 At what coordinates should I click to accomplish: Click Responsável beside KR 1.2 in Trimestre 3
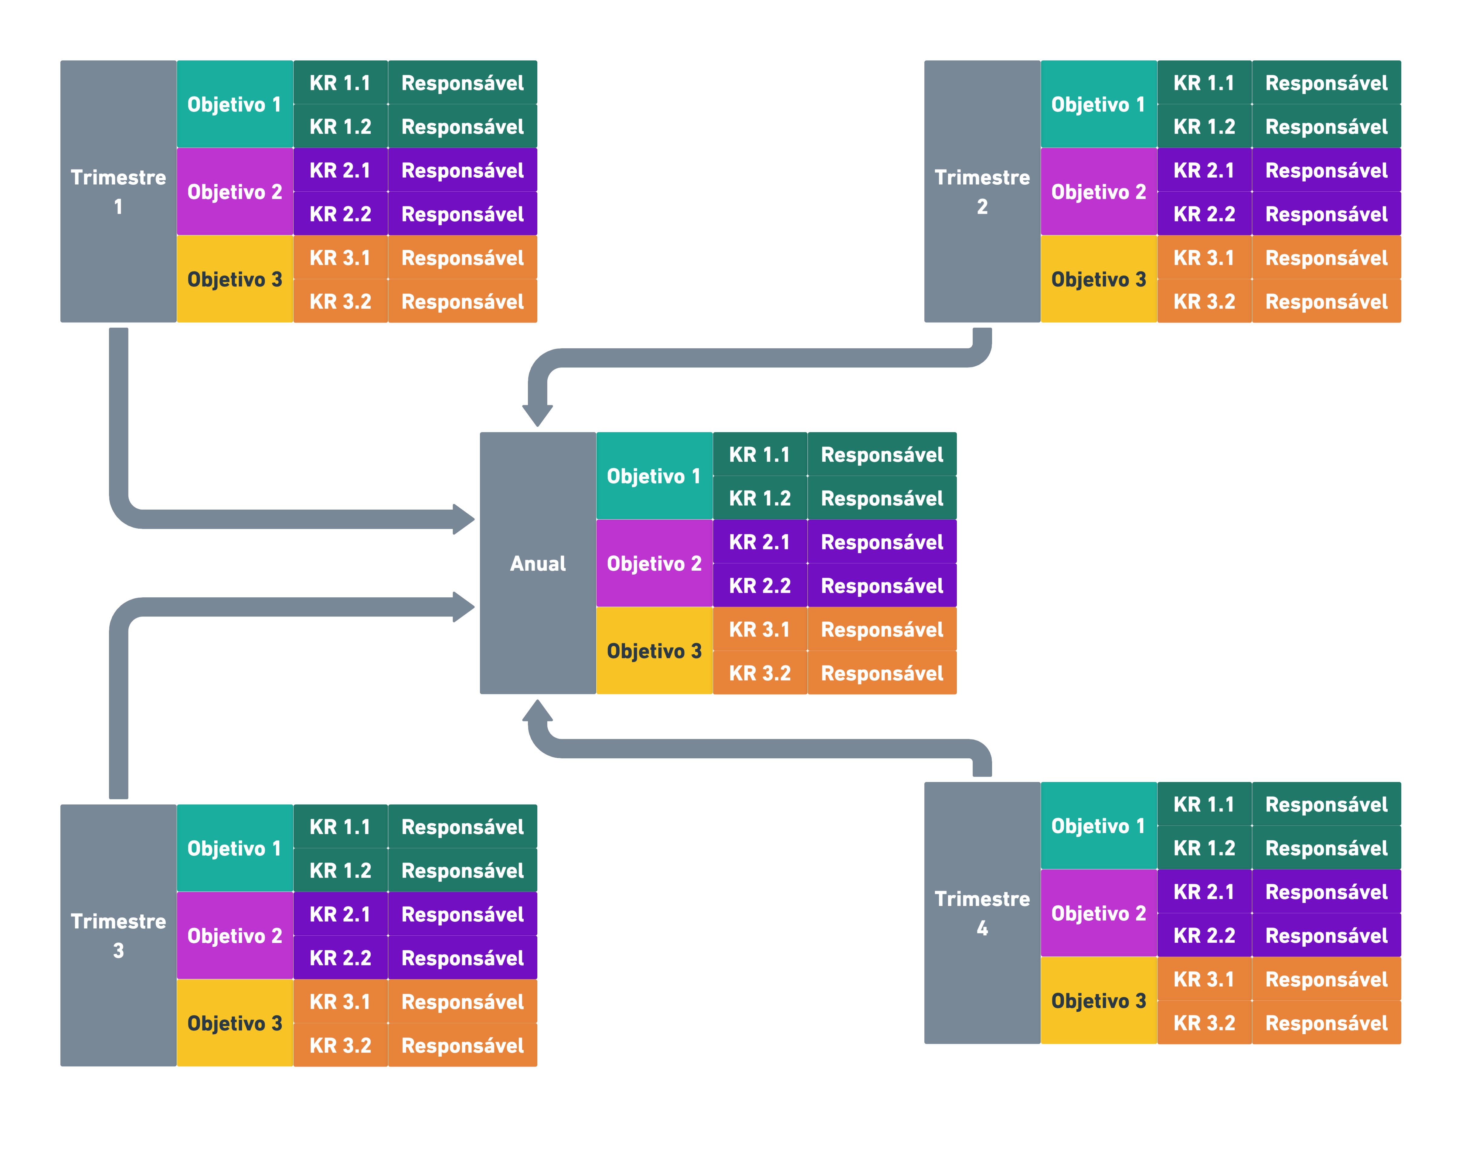[462, 870]
